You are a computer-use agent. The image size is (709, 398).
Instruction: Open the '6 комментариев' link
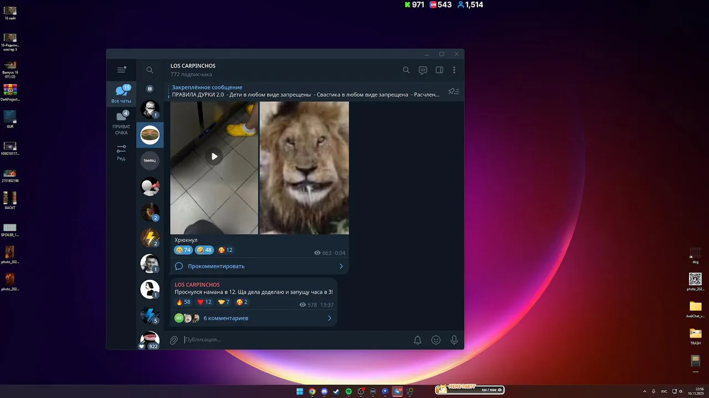point(226,318)
